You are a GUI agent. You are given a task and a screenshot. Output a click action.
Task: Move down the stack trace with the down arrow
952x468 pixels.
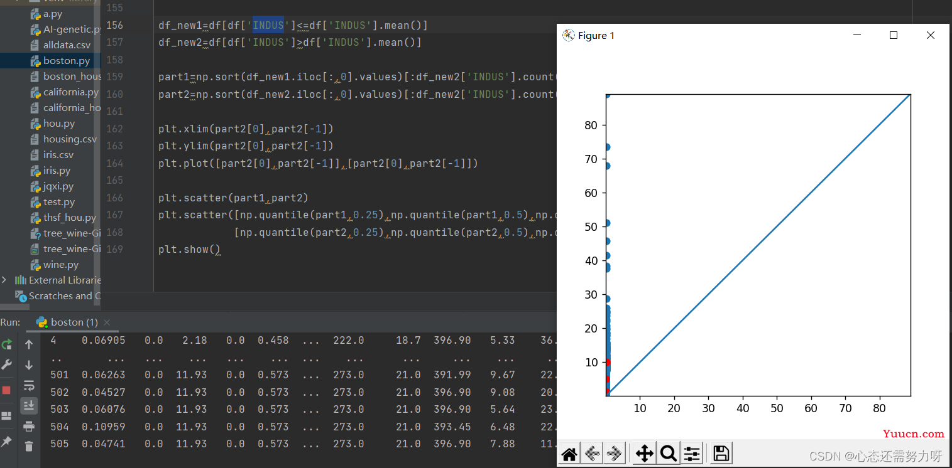pos(29,364)
